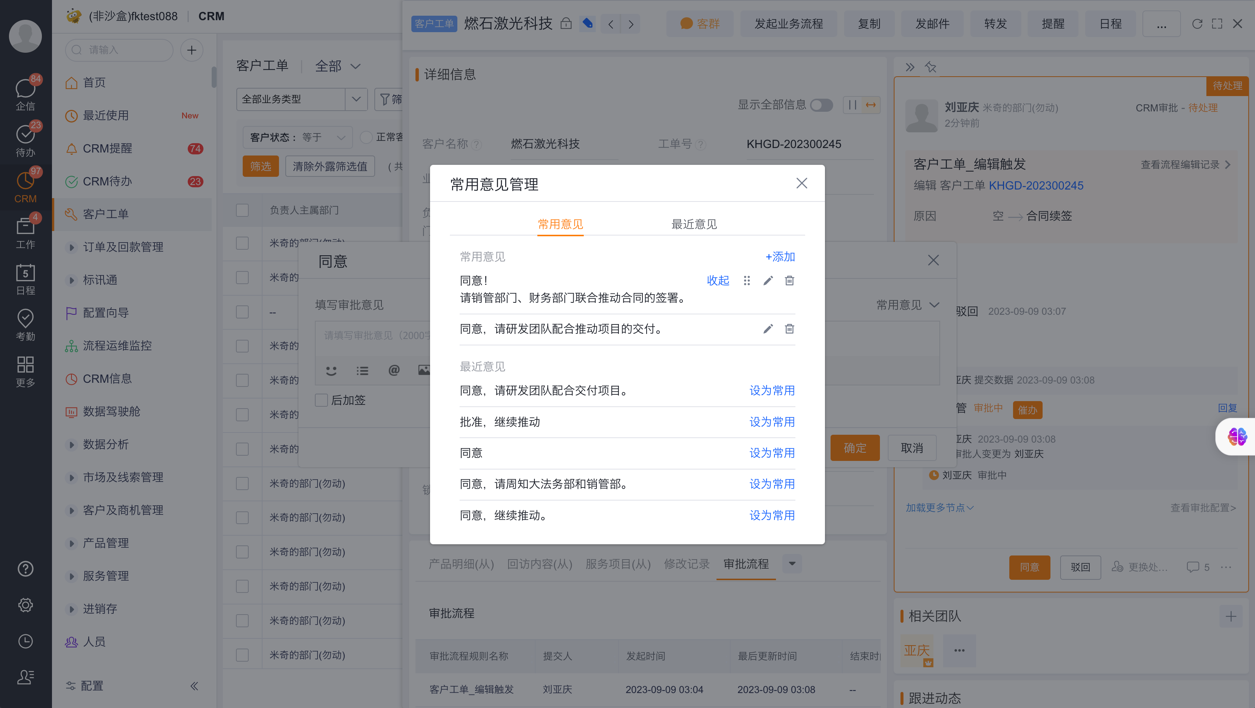
Task: Open the more tabs dropdown after 审批流程
Action: tap(792, 563)
